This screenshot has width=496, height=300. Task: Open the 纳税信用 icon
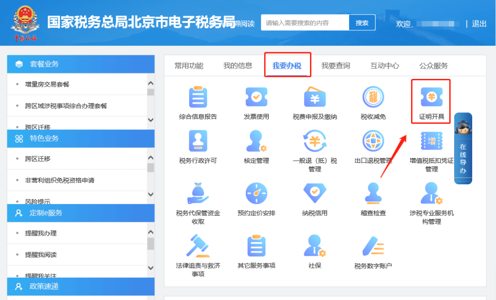tap(315, 193)
